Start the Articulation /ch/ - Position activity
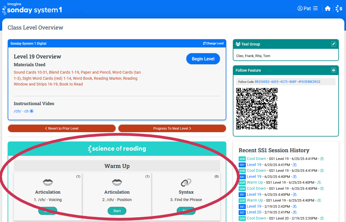The height and width of the screenshot is (222, 346). pyautogui.click(x=117, y=211)
